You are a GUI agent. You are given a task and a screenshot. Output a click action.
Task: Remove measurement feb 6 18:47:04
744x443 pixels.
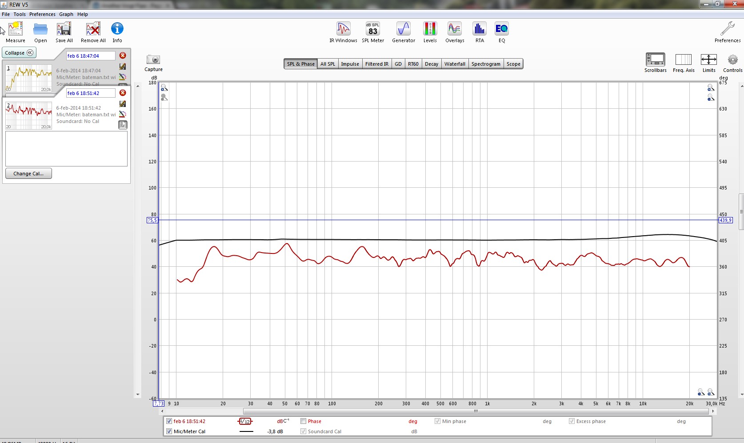pos(123,55)
